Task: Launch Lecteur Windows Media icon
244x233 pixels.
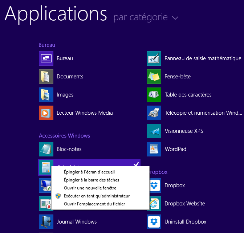Action: [x=46, y=113]
